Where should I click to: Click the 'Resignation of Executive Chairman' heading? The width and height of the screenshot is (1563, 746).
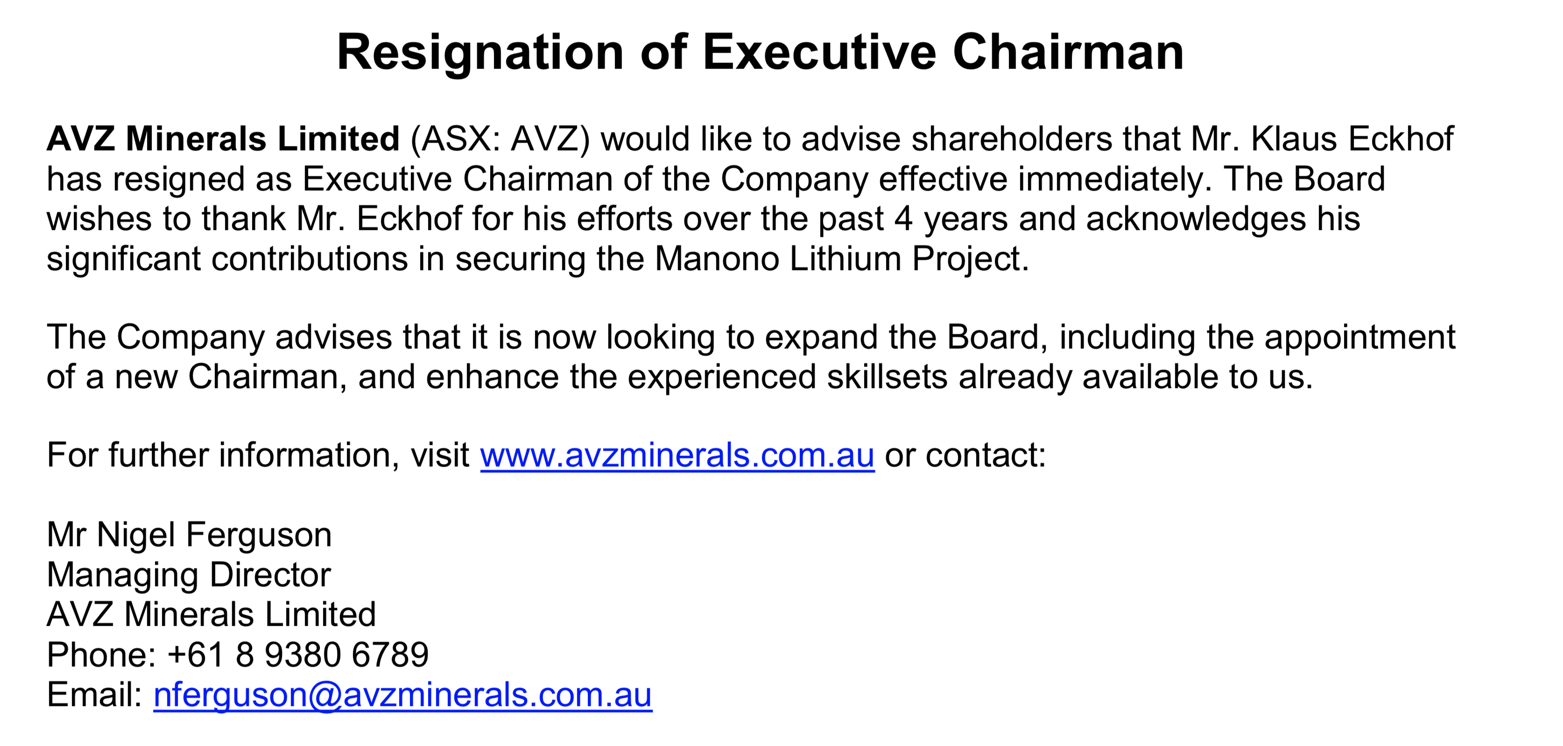pyautogui.click(x=760, y=53)
